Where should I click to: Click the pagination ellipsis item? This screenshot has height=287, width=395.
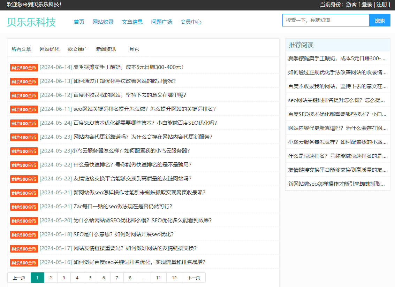(x=144, y=278)
